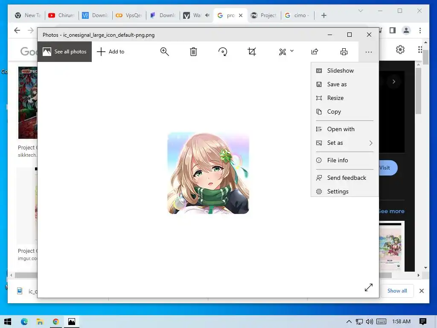Click the 1:58 AM taskbar clock

(401, 322)
